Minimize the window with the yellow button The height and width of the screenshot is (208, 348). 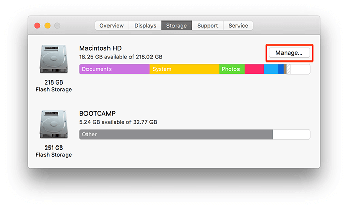pyautogui.click(x=47, y=26)
